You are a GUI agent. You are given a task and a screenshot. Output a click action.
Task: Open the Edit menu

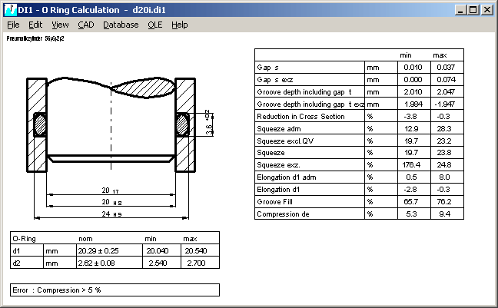[x=35, y=25]
